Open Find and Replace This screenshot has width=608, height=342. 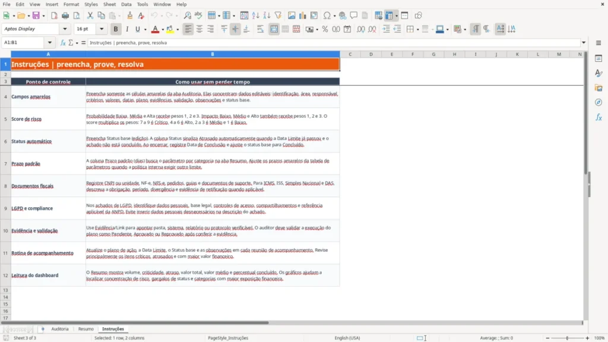187,15
